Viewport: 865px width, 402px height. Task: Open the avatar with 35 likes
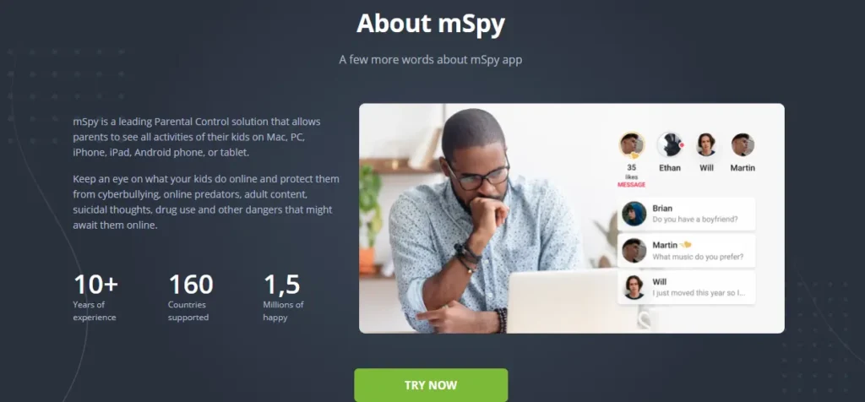click(632, 145)
